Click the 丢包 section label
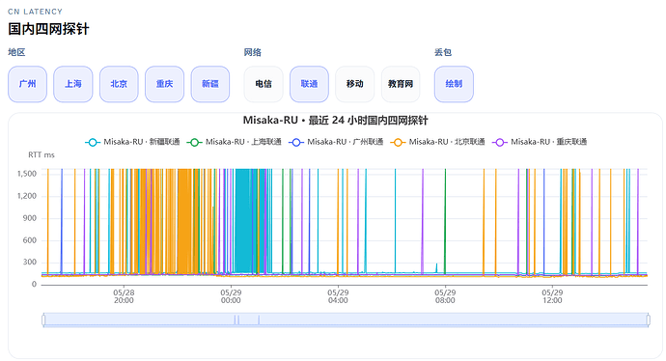Image resolution: width=666 pixels, height=361 pixels. click(443, 52)
